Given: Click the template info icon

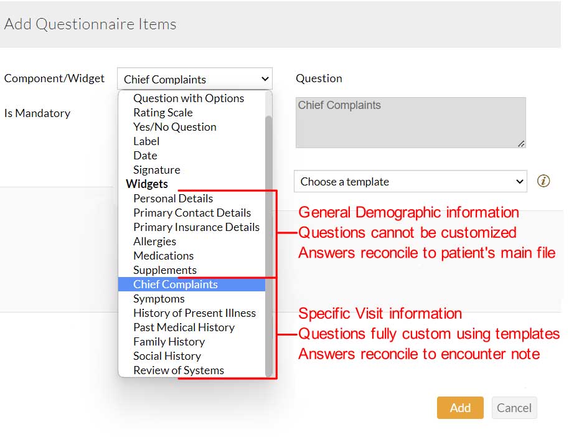Looking at the screenshot, I should point(543,181).
